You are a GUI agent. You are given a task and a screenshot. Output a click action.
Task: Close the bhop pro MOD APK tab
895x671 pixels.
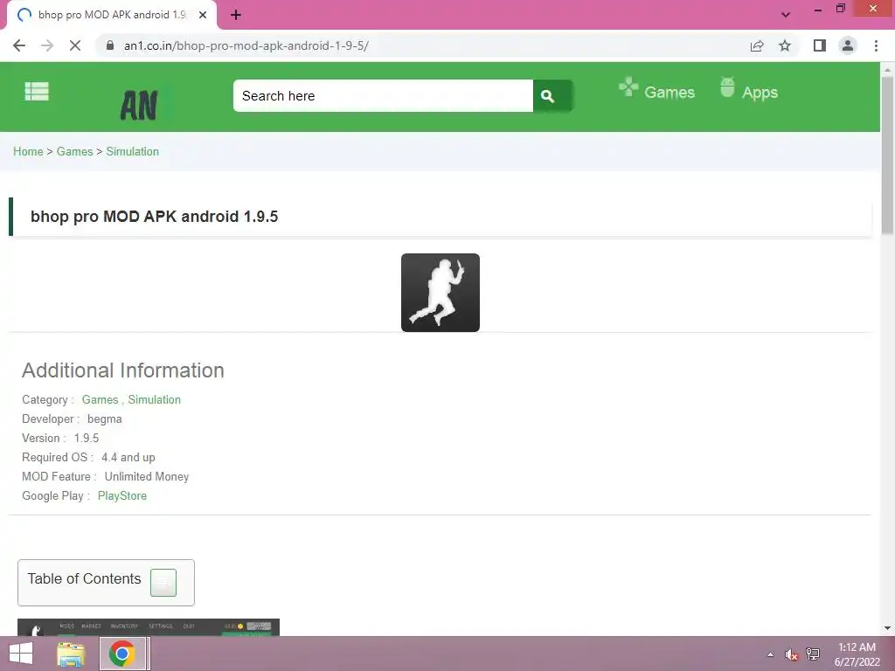tap(203, 15)
